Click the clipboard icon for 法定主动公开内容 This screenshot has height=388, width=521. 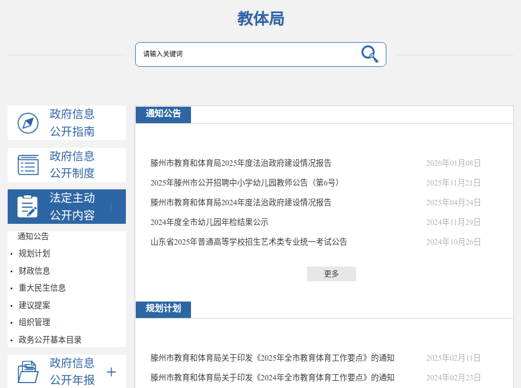[x=28, y=207]
